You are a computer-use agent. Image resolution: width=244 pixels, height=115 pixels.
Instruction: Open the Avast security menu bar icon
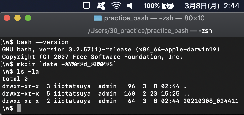pyautogui.click(x=101, y=6)
